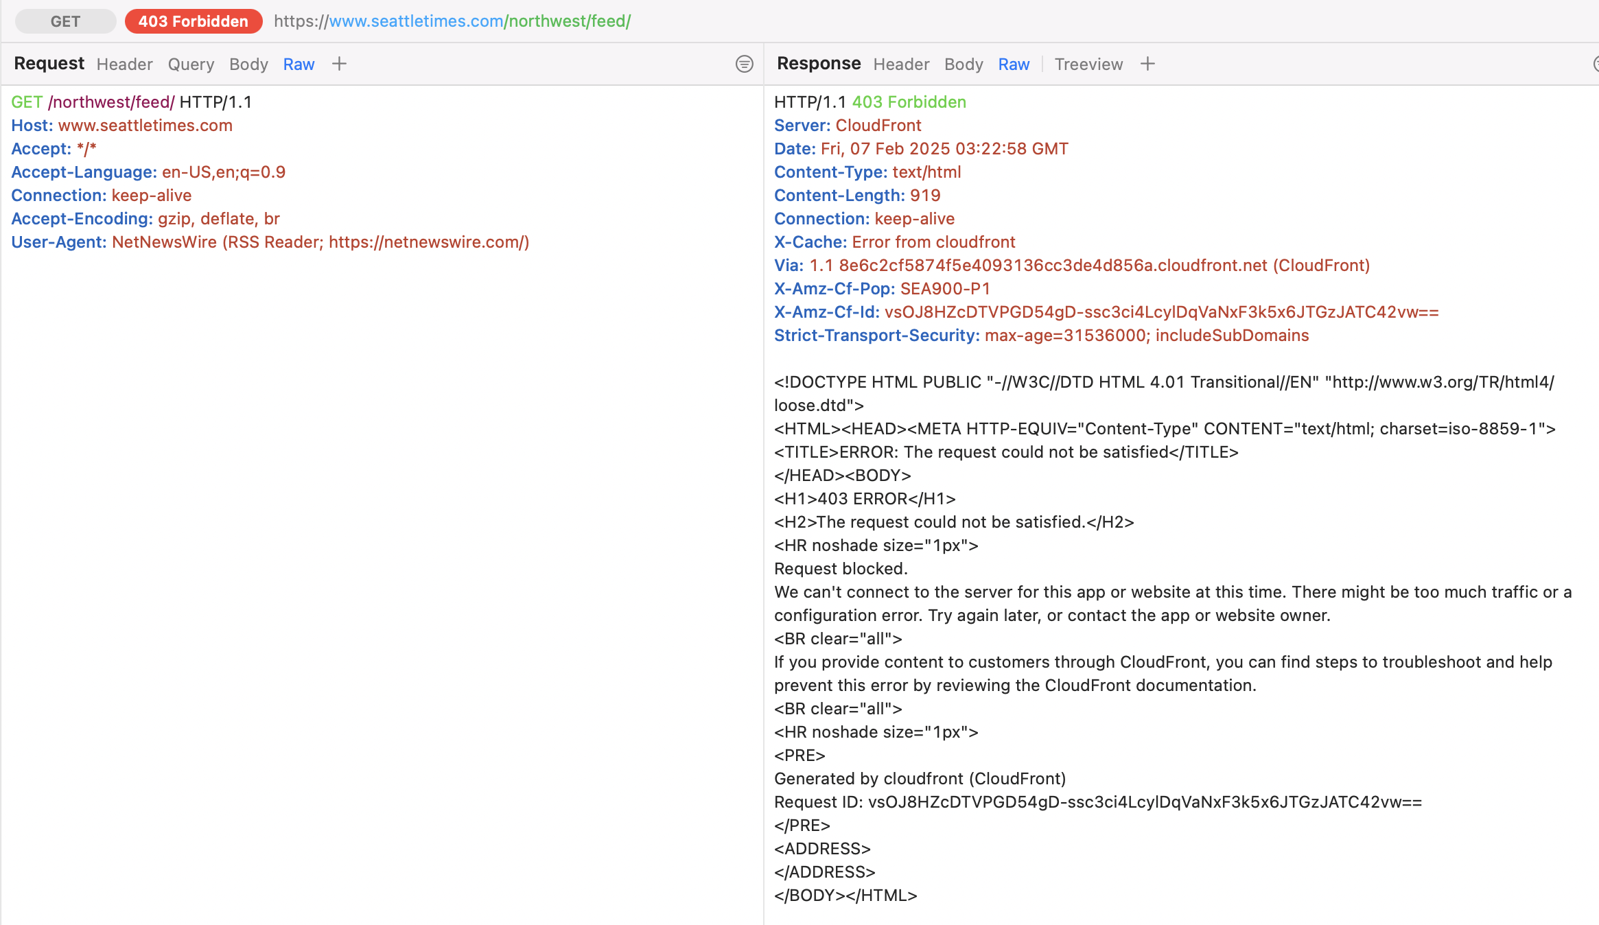Click the GET method badge

coord(65,21)
